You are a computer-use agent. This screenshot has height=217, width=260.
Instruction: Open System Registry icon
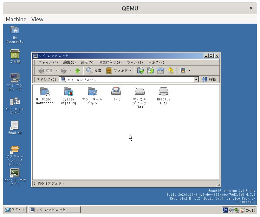[x=68, y=96]
